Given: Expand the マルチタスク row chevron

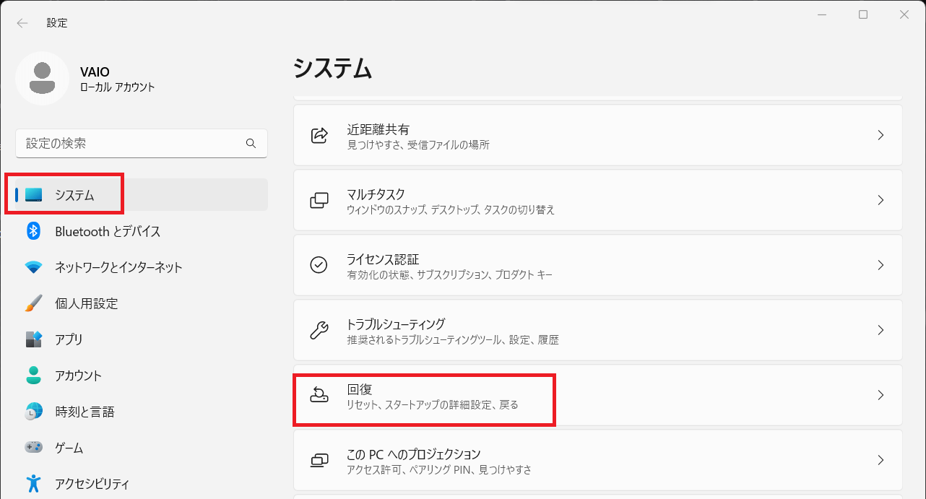Looking at the screenshot, I should (x=880, y=200).
